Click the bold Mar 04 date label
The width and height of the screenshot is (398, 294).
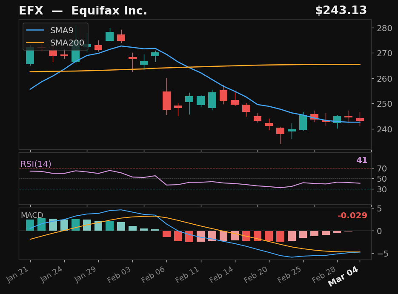(x=344, y=277)
